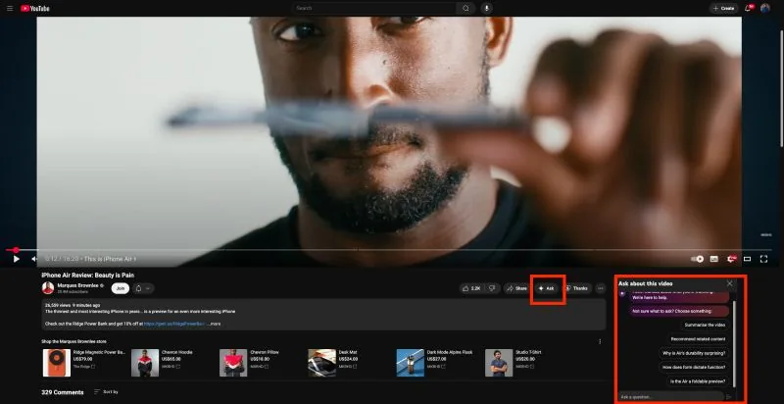This screenshot has height=404, width=784.
Task: Open the Marques Brownlee channel avatar
Action: coord(48,288)
